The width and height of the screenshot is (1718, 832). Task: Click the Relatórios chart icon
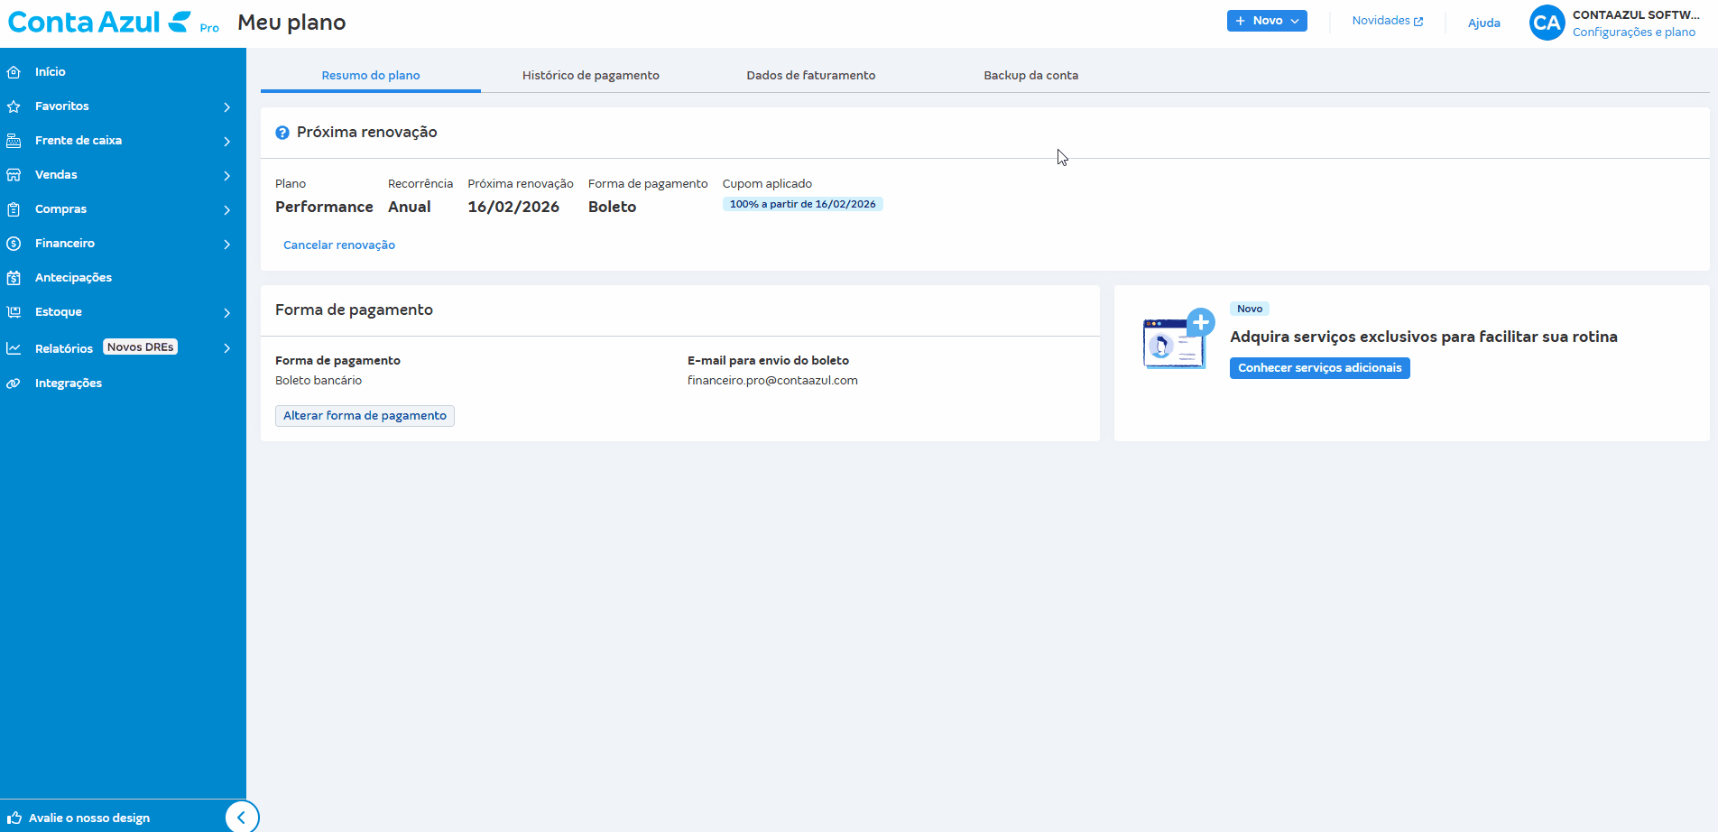(14, 348)
